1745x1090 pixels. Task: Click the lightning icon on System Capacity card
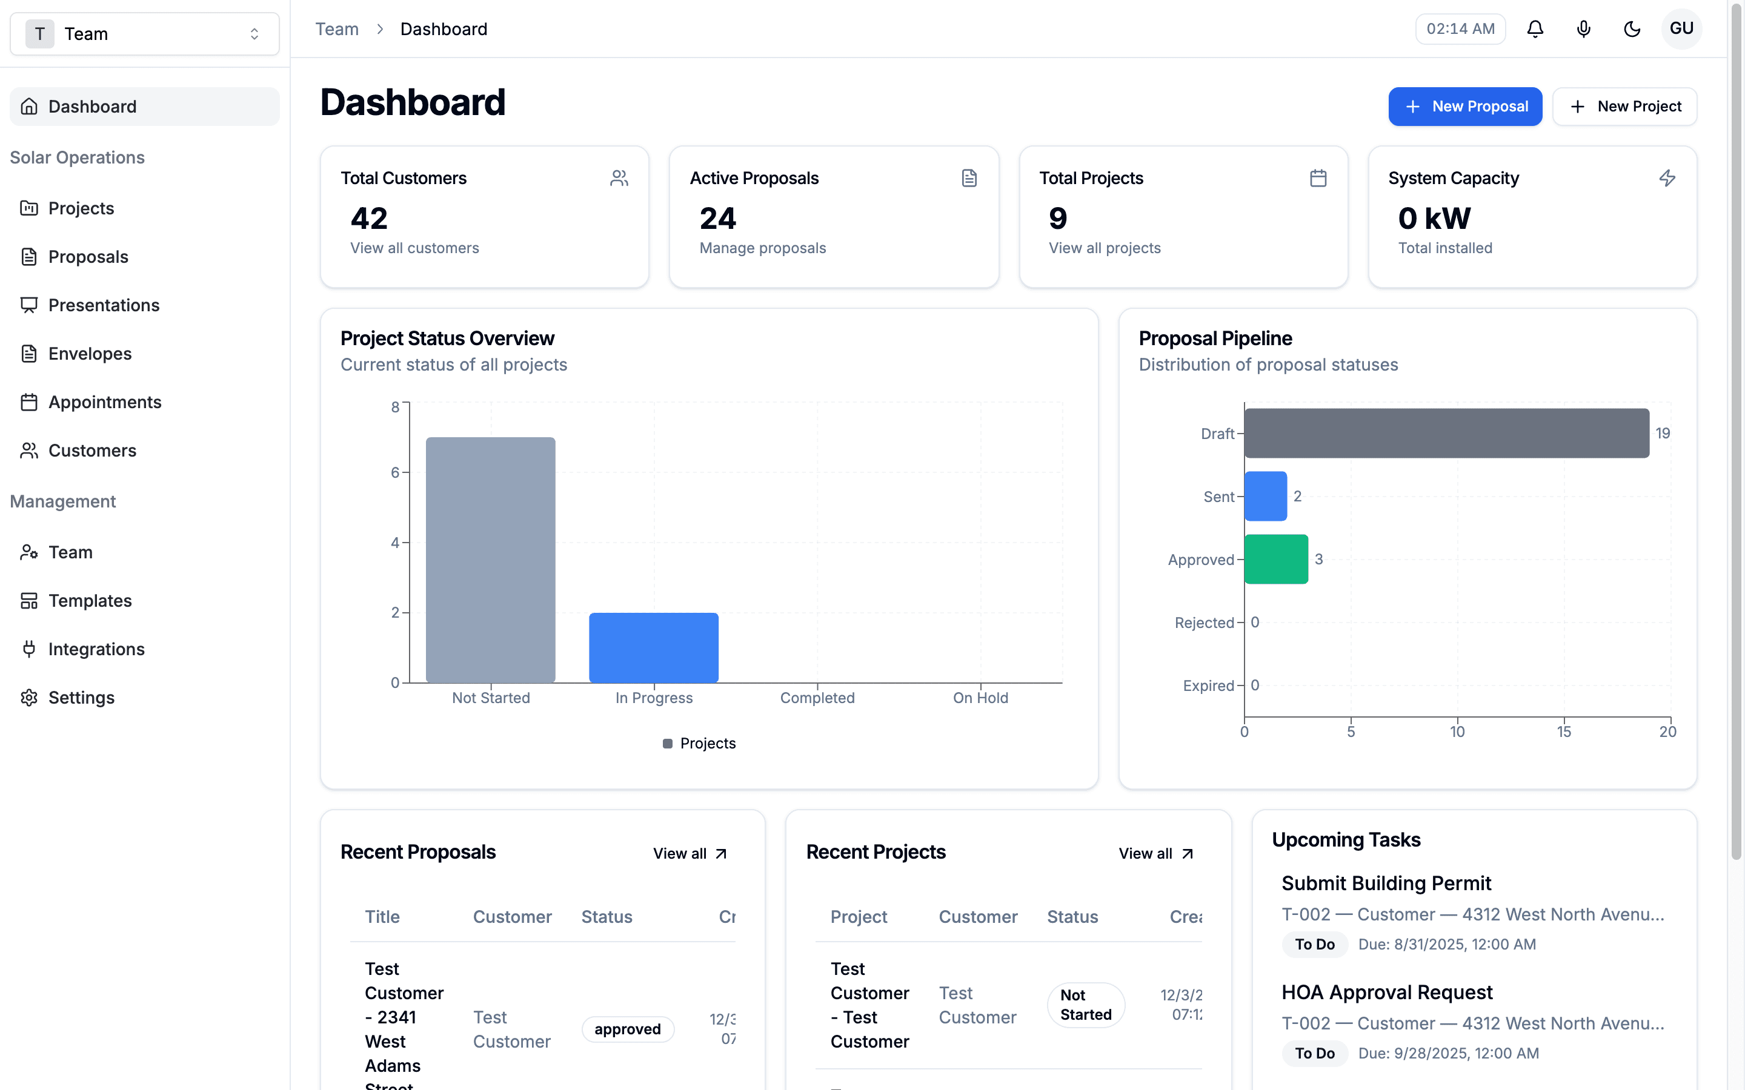[1667, 178]
